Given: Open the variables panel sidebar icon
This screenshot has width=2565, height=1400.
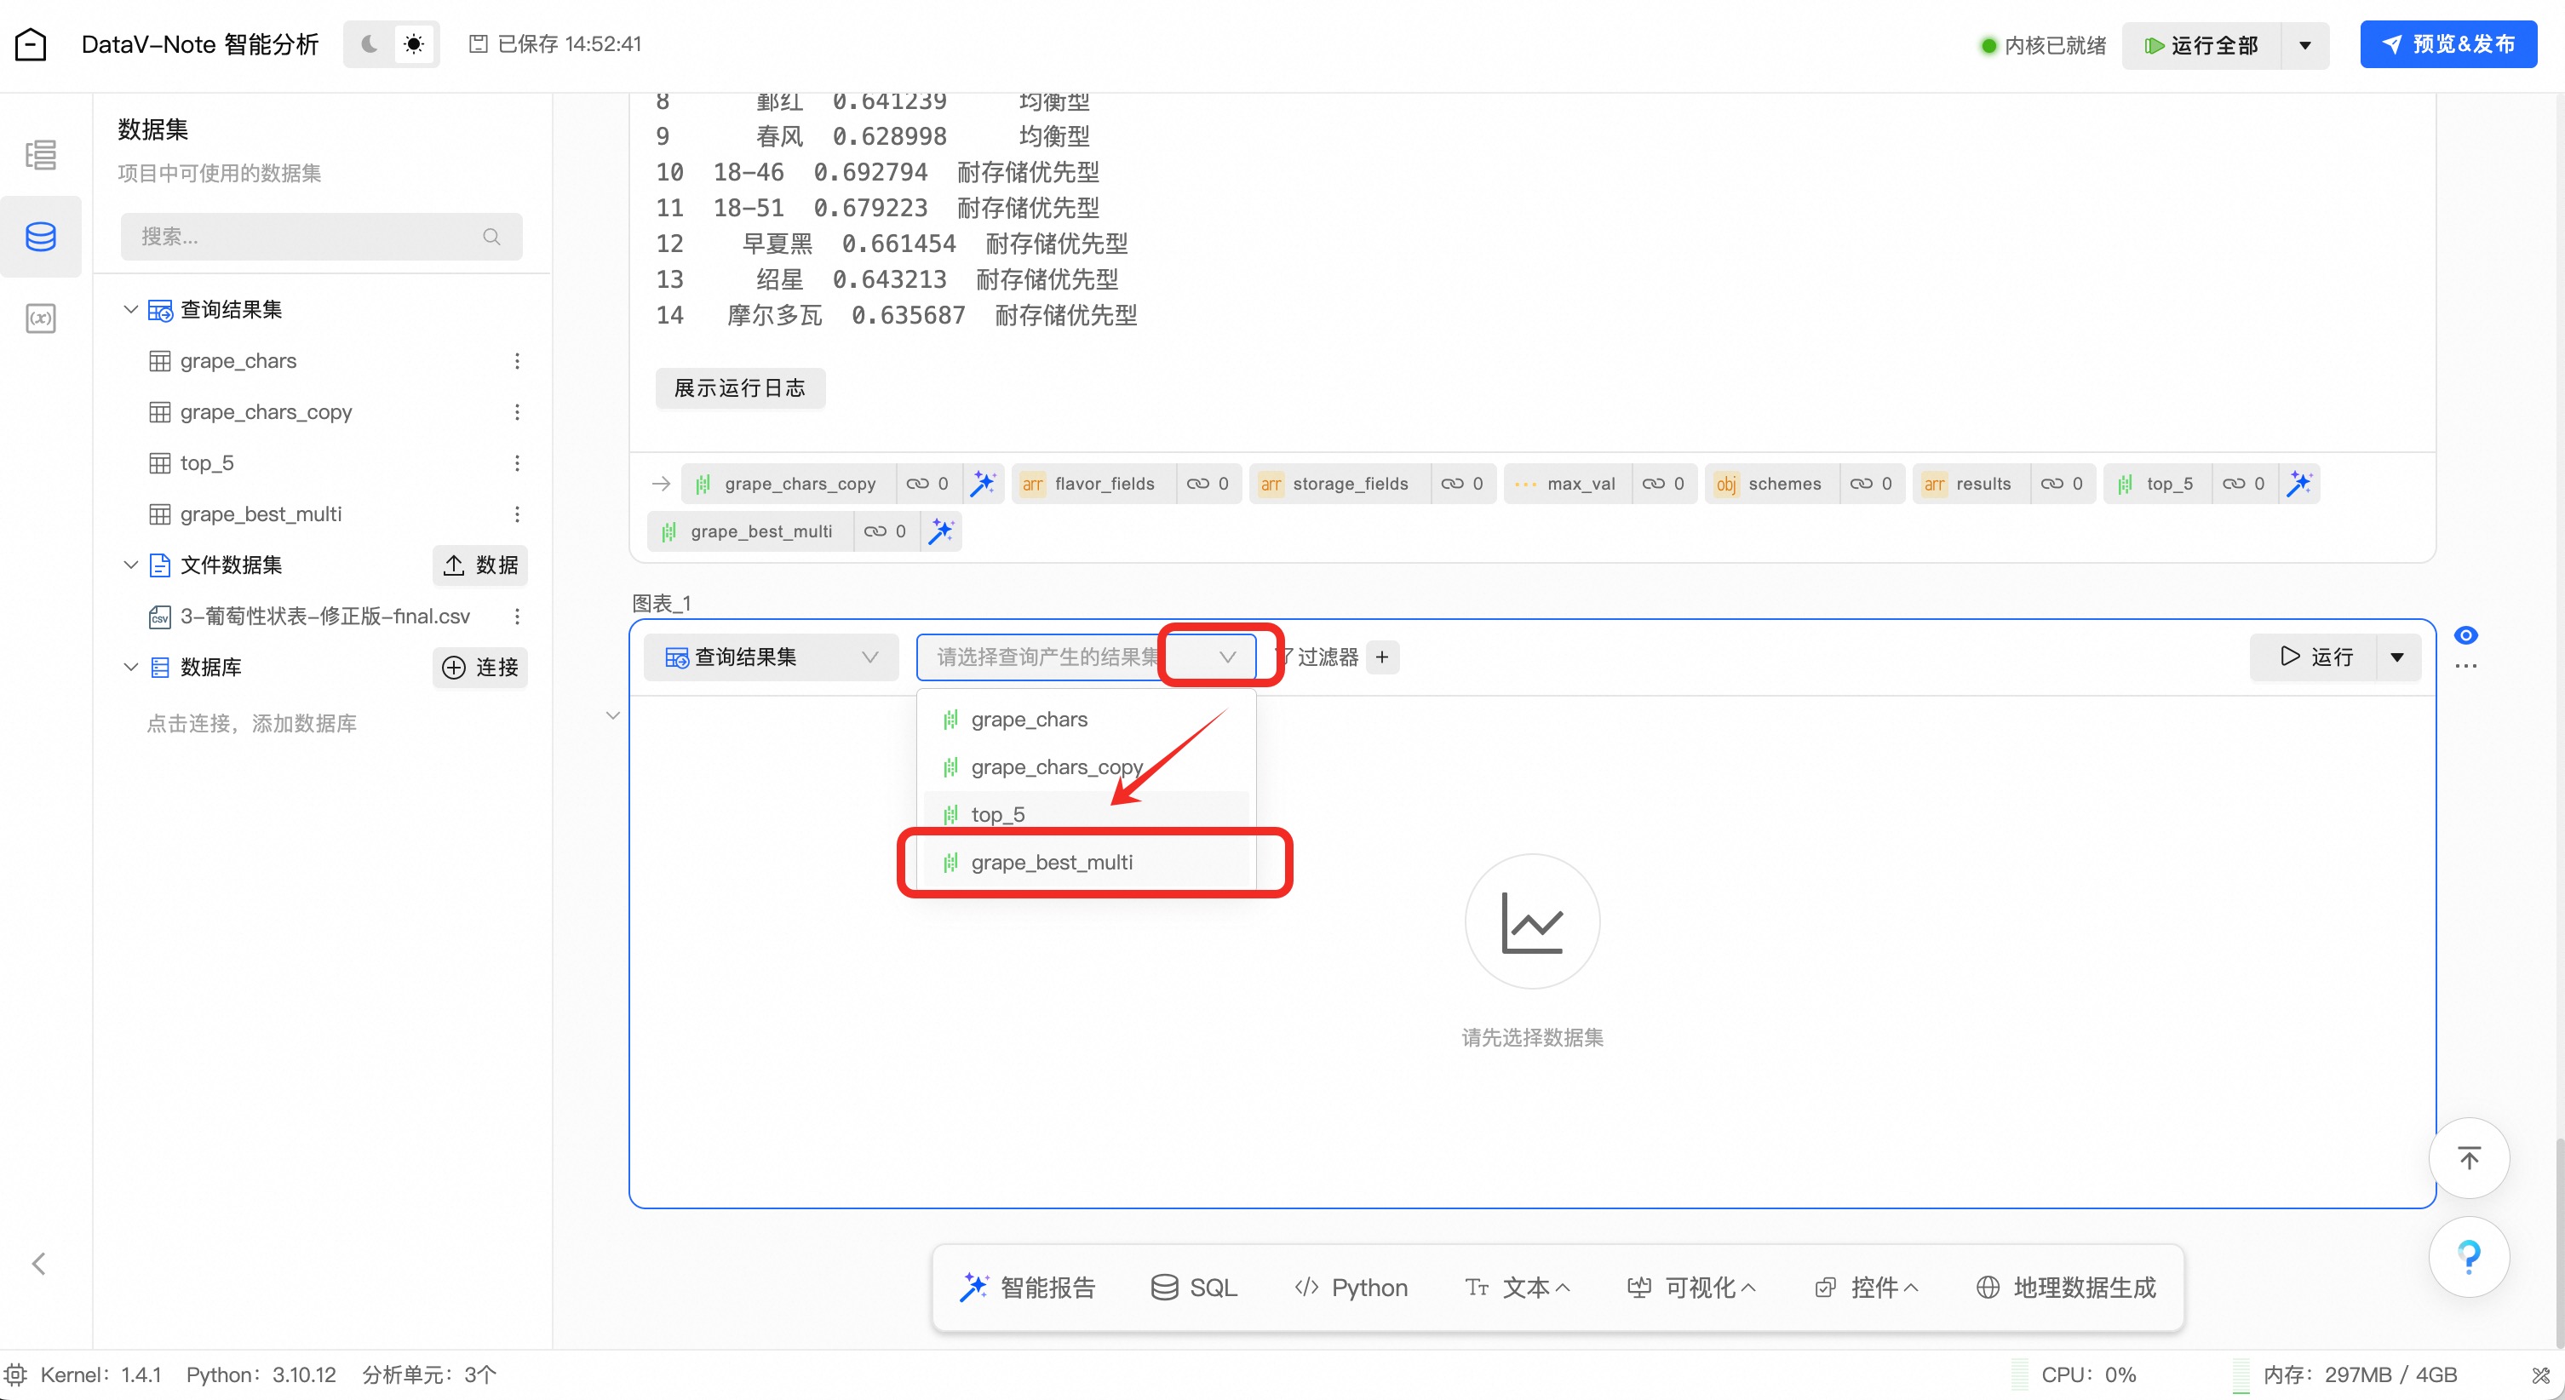Looking at the screenshot, I should [41, 318].
